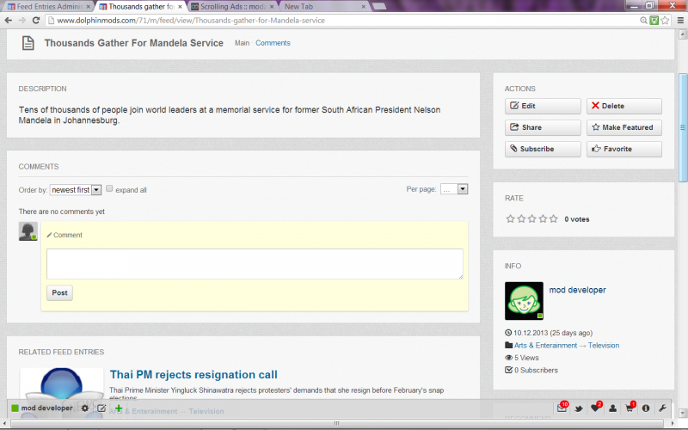
Task: Click the info icon in bottom bar
Action: click(646, 408)
